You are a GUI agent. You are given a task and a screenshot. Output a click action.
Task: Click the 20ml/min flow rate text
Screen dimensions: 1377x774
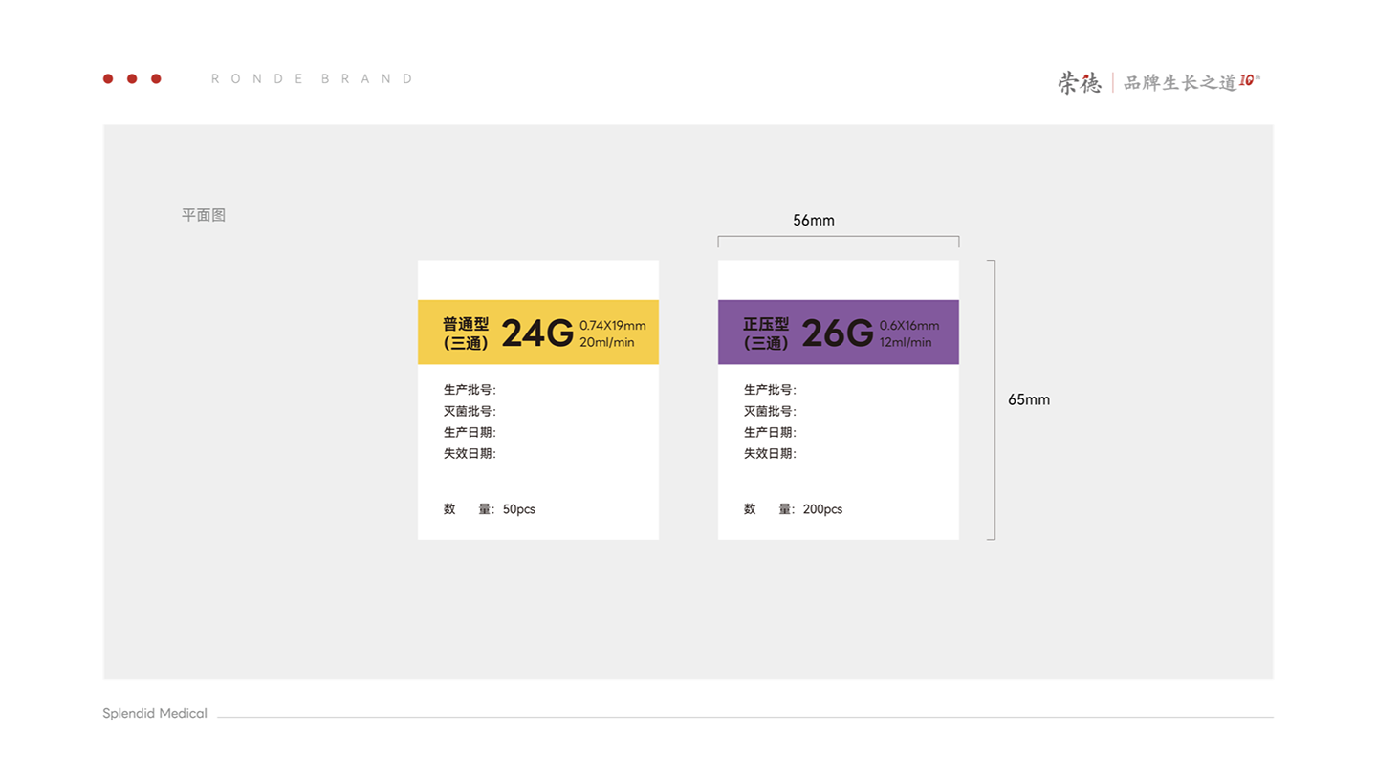coord(607,342)
